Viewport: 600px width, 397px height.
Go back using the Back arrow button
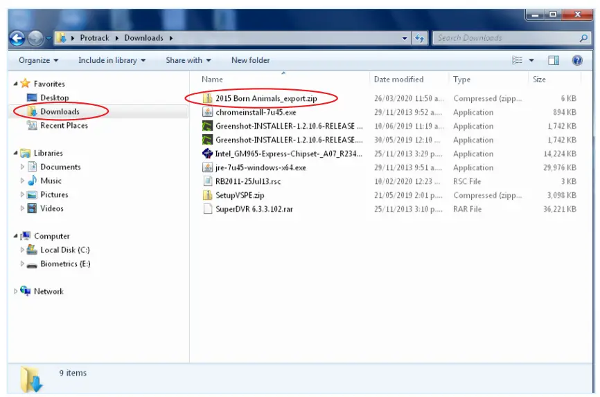pos(17,38)
